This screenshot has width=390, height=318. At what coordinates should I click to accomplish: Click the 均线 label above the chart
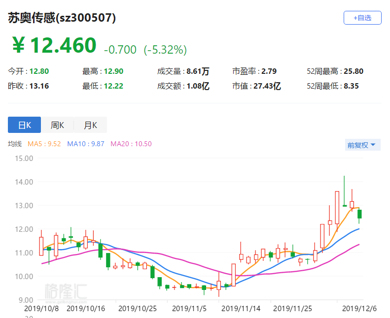(x=15, y=144)
